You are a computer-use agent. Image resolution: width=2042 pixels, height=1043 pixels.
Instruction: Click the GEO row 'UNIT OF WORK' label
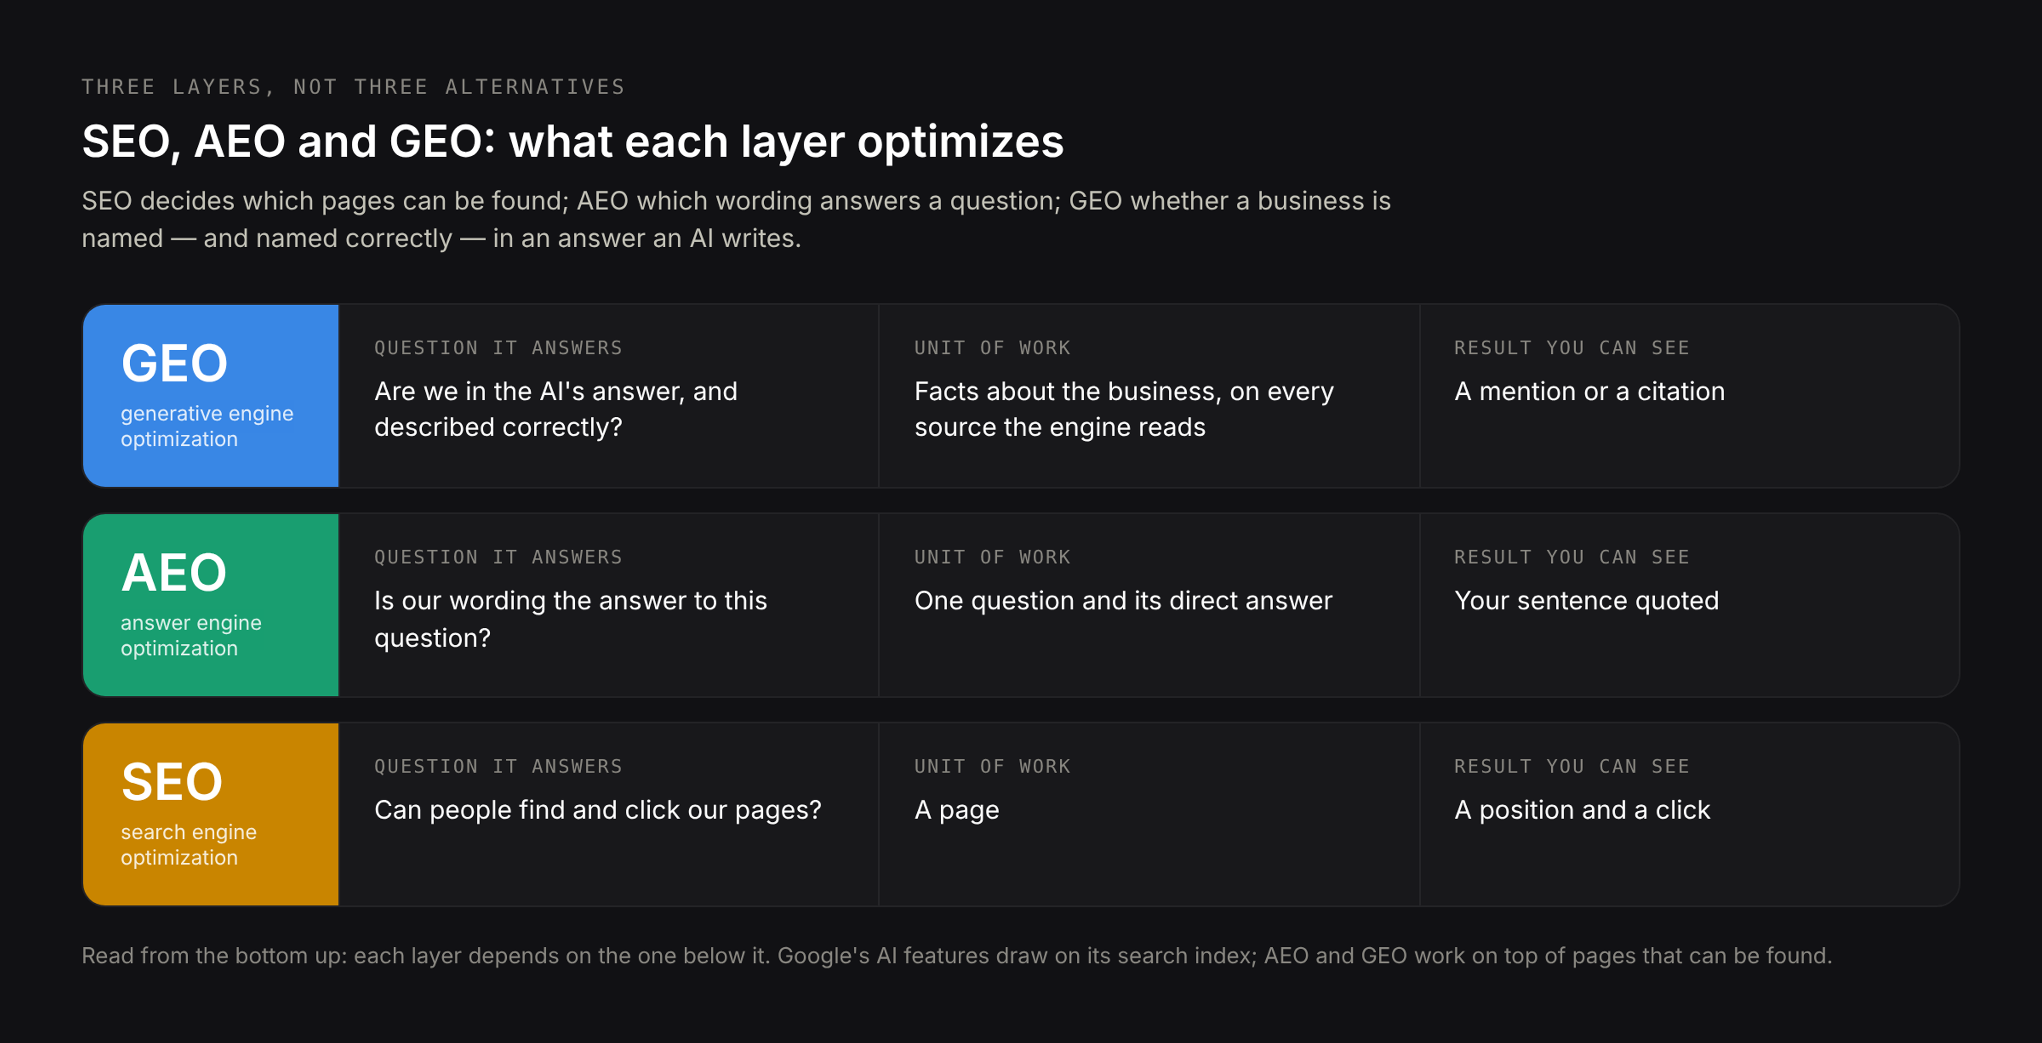(992, 348)
